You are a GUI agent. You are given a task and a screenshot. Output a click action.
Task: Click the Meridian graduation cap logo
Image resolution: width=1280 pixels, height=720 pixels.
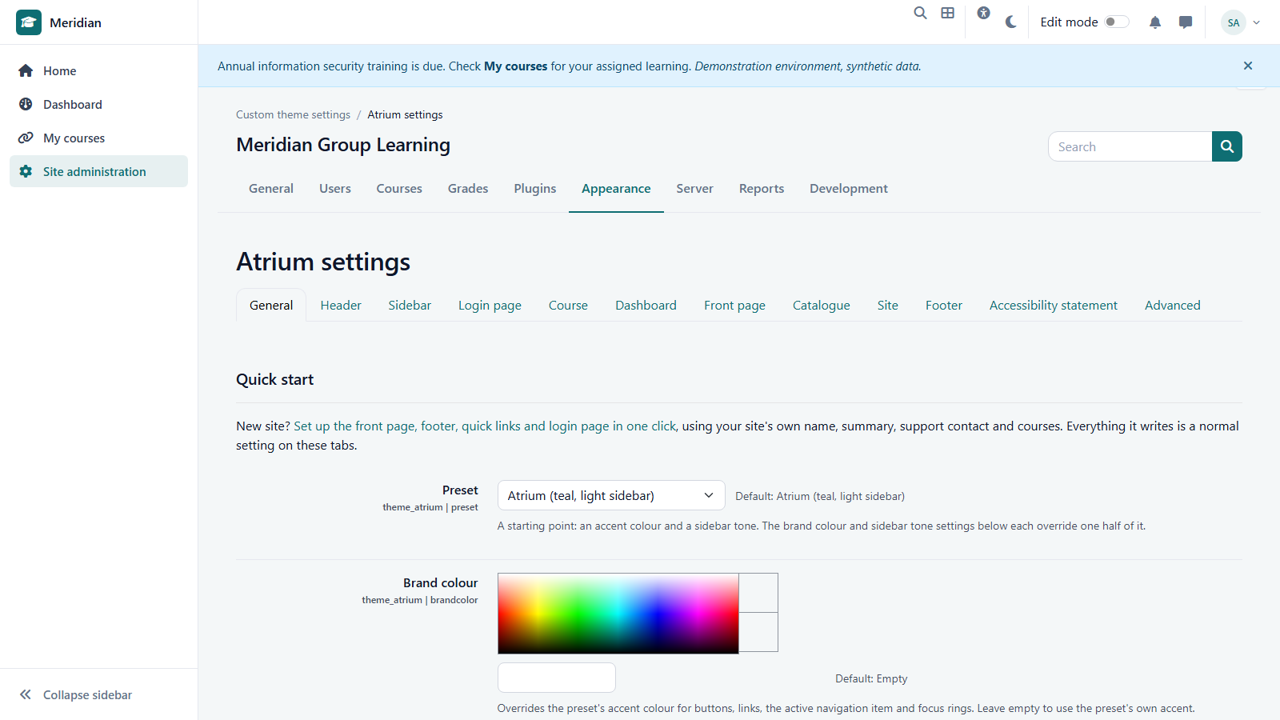[29, 22]
